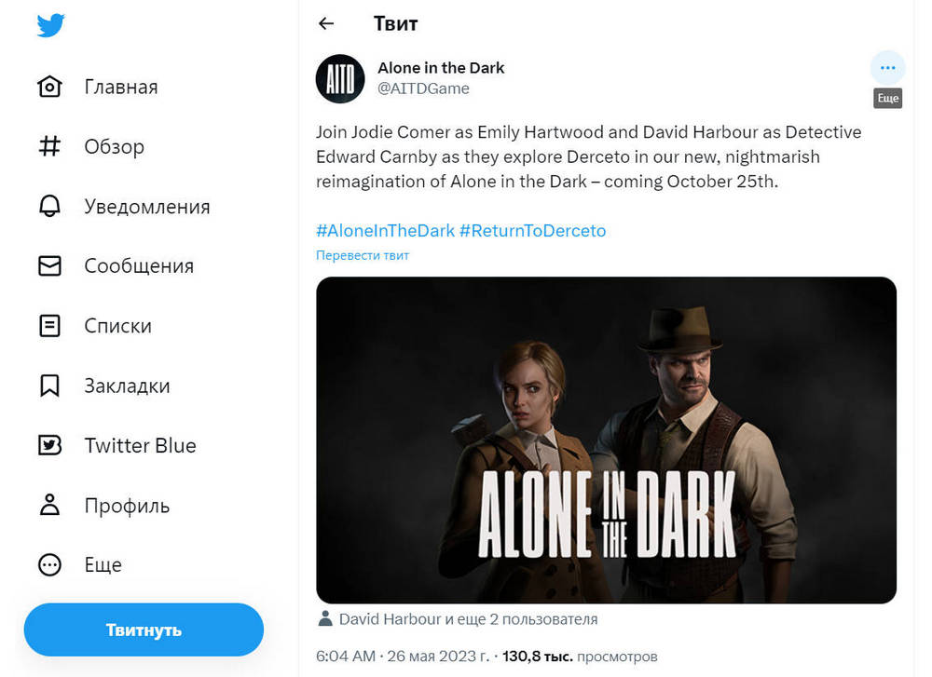Follow the #ReturnToDerceto hashtag link
This screenshot has width=932, height=677.
(532, 230)
